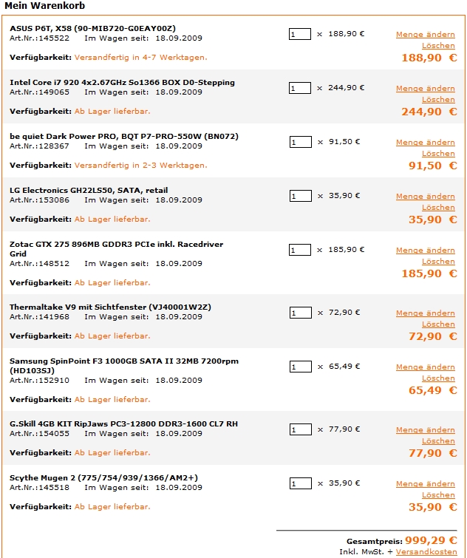Screen dimensions: 467x558
Task: Edit quantity field for Intel Core i7 920
Action: [300, 88]
